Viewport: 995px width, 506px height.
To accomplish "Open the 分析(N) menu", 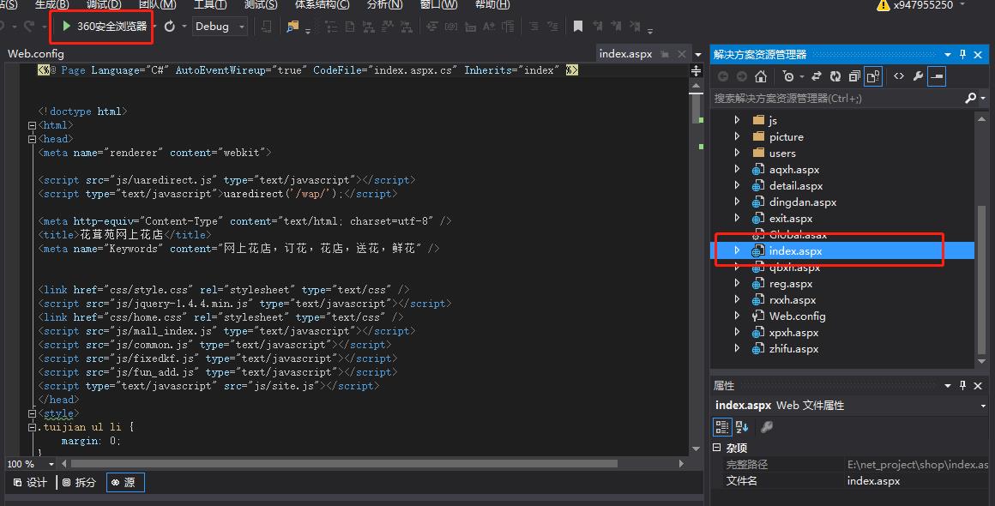I will tap(384, 4).
